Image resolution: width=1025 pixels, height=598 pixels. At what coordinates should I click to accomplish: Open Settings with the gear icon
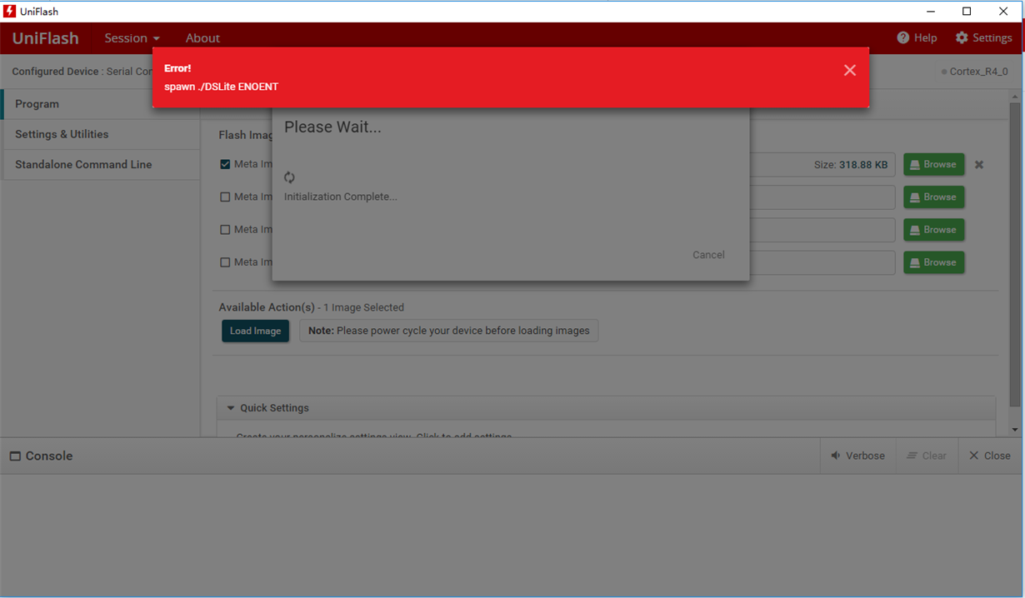pyautogui.click(x=983, y=38)
